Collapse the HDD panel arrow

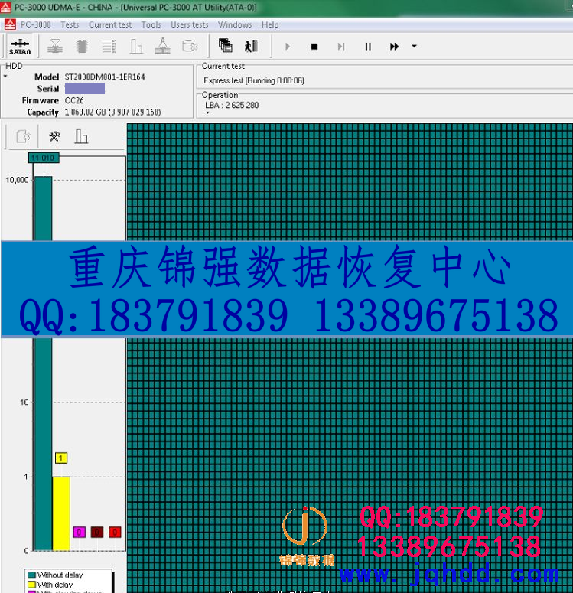coord(5,77)
